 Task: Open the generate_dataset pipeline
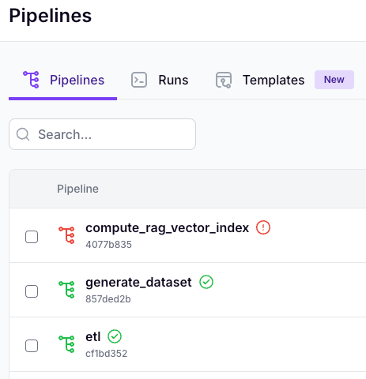pyautogui.click(x=138, y=283)
